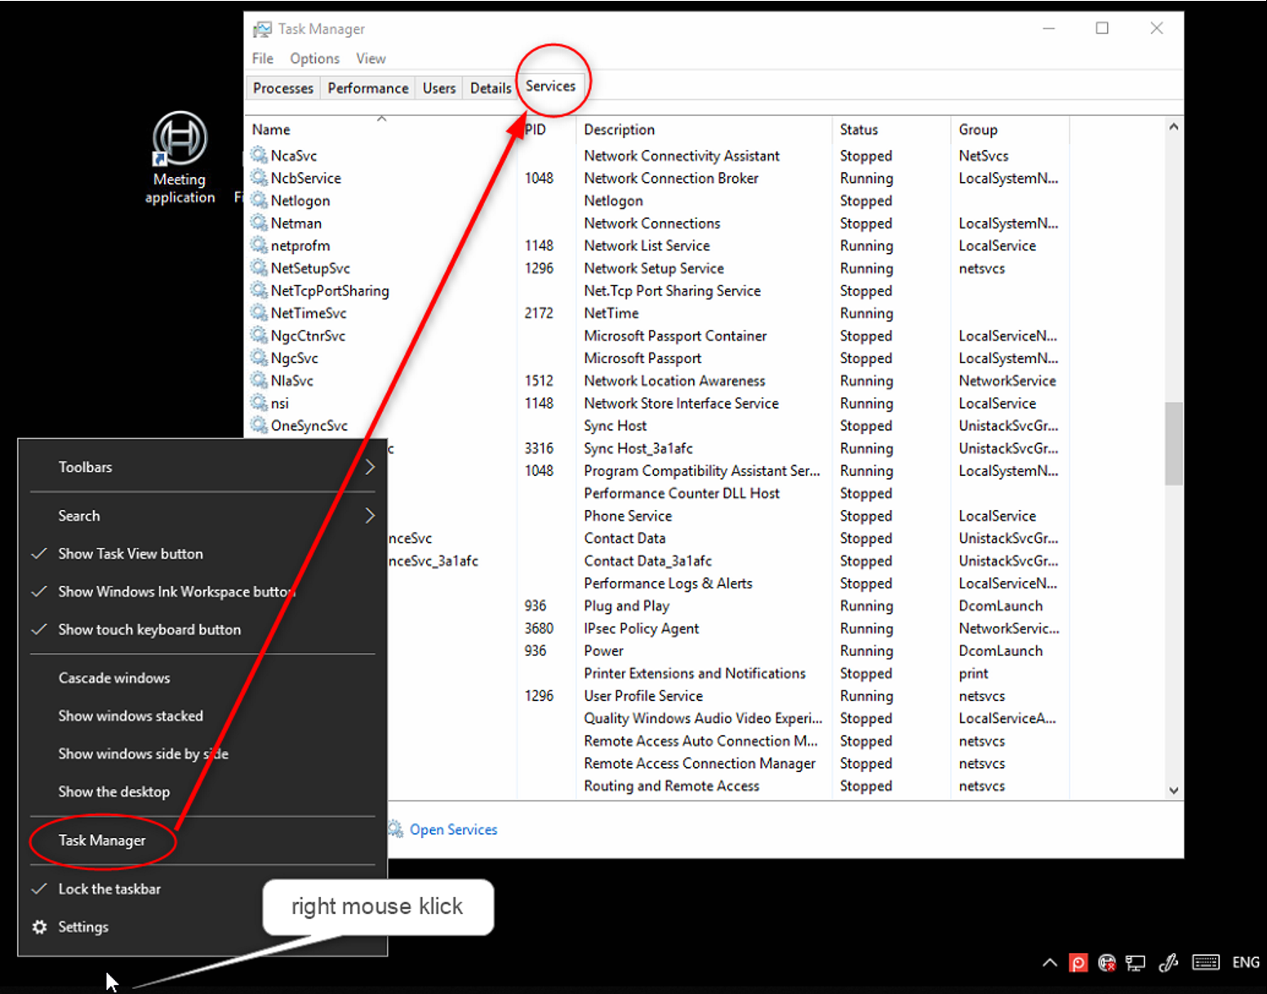
Task: Show hidden system tray icons
Action: coord(1050,963)
